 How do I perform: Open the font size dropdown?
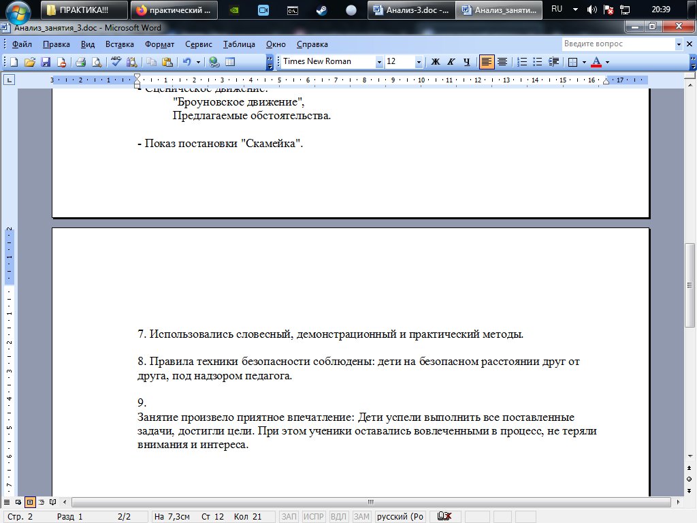pos(419,62)
